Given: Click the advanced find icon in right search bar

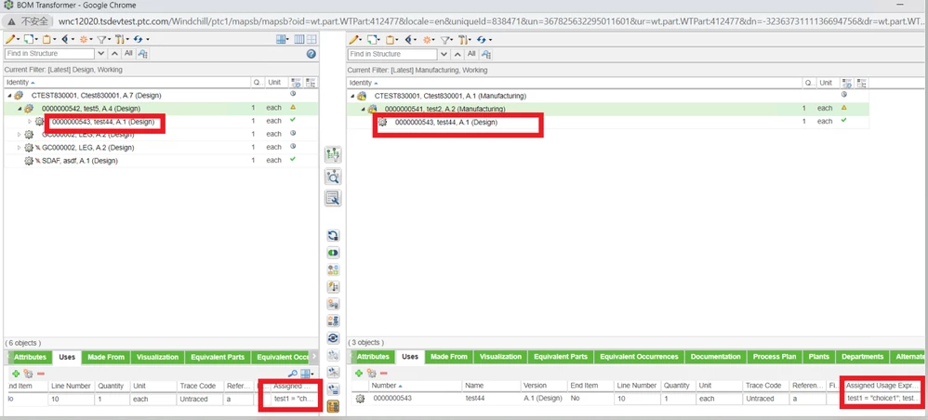Looking at the screenshot, I should point(486,54).
